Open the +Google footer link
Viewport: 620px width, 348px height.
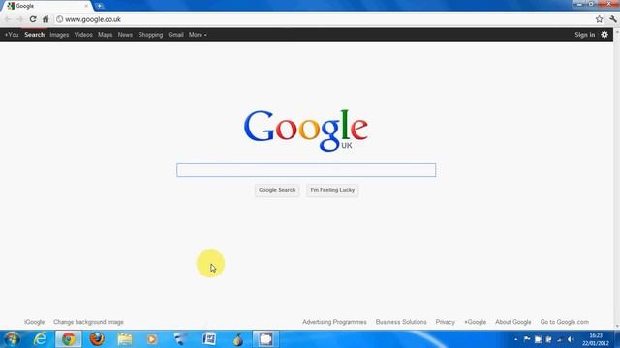[475, 322]
